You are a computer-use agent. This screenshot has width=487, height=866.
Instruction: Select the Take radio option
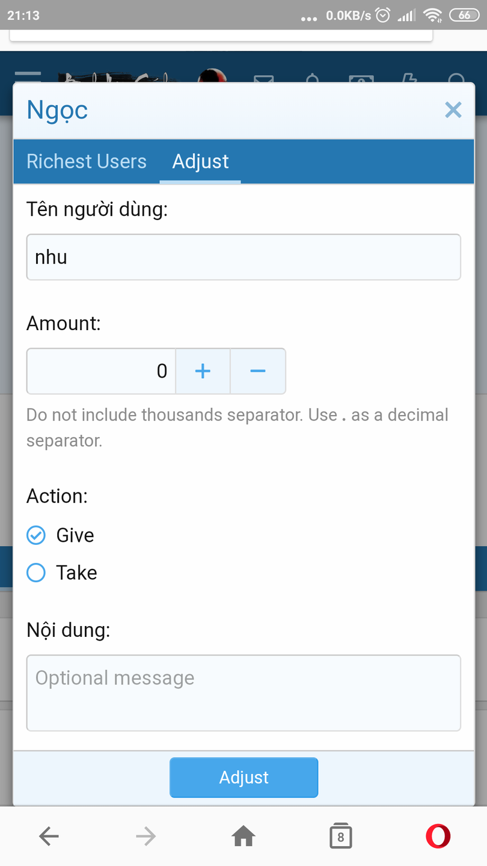coord(36,573)
